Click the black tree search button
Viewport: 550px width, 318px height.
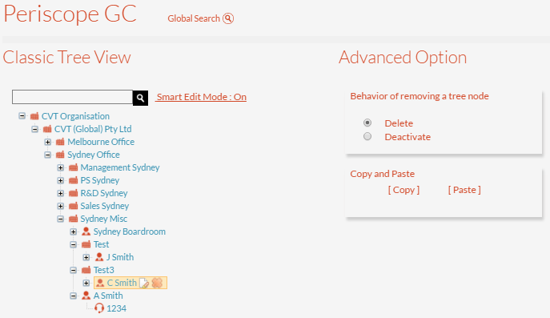tap(140, 98)
